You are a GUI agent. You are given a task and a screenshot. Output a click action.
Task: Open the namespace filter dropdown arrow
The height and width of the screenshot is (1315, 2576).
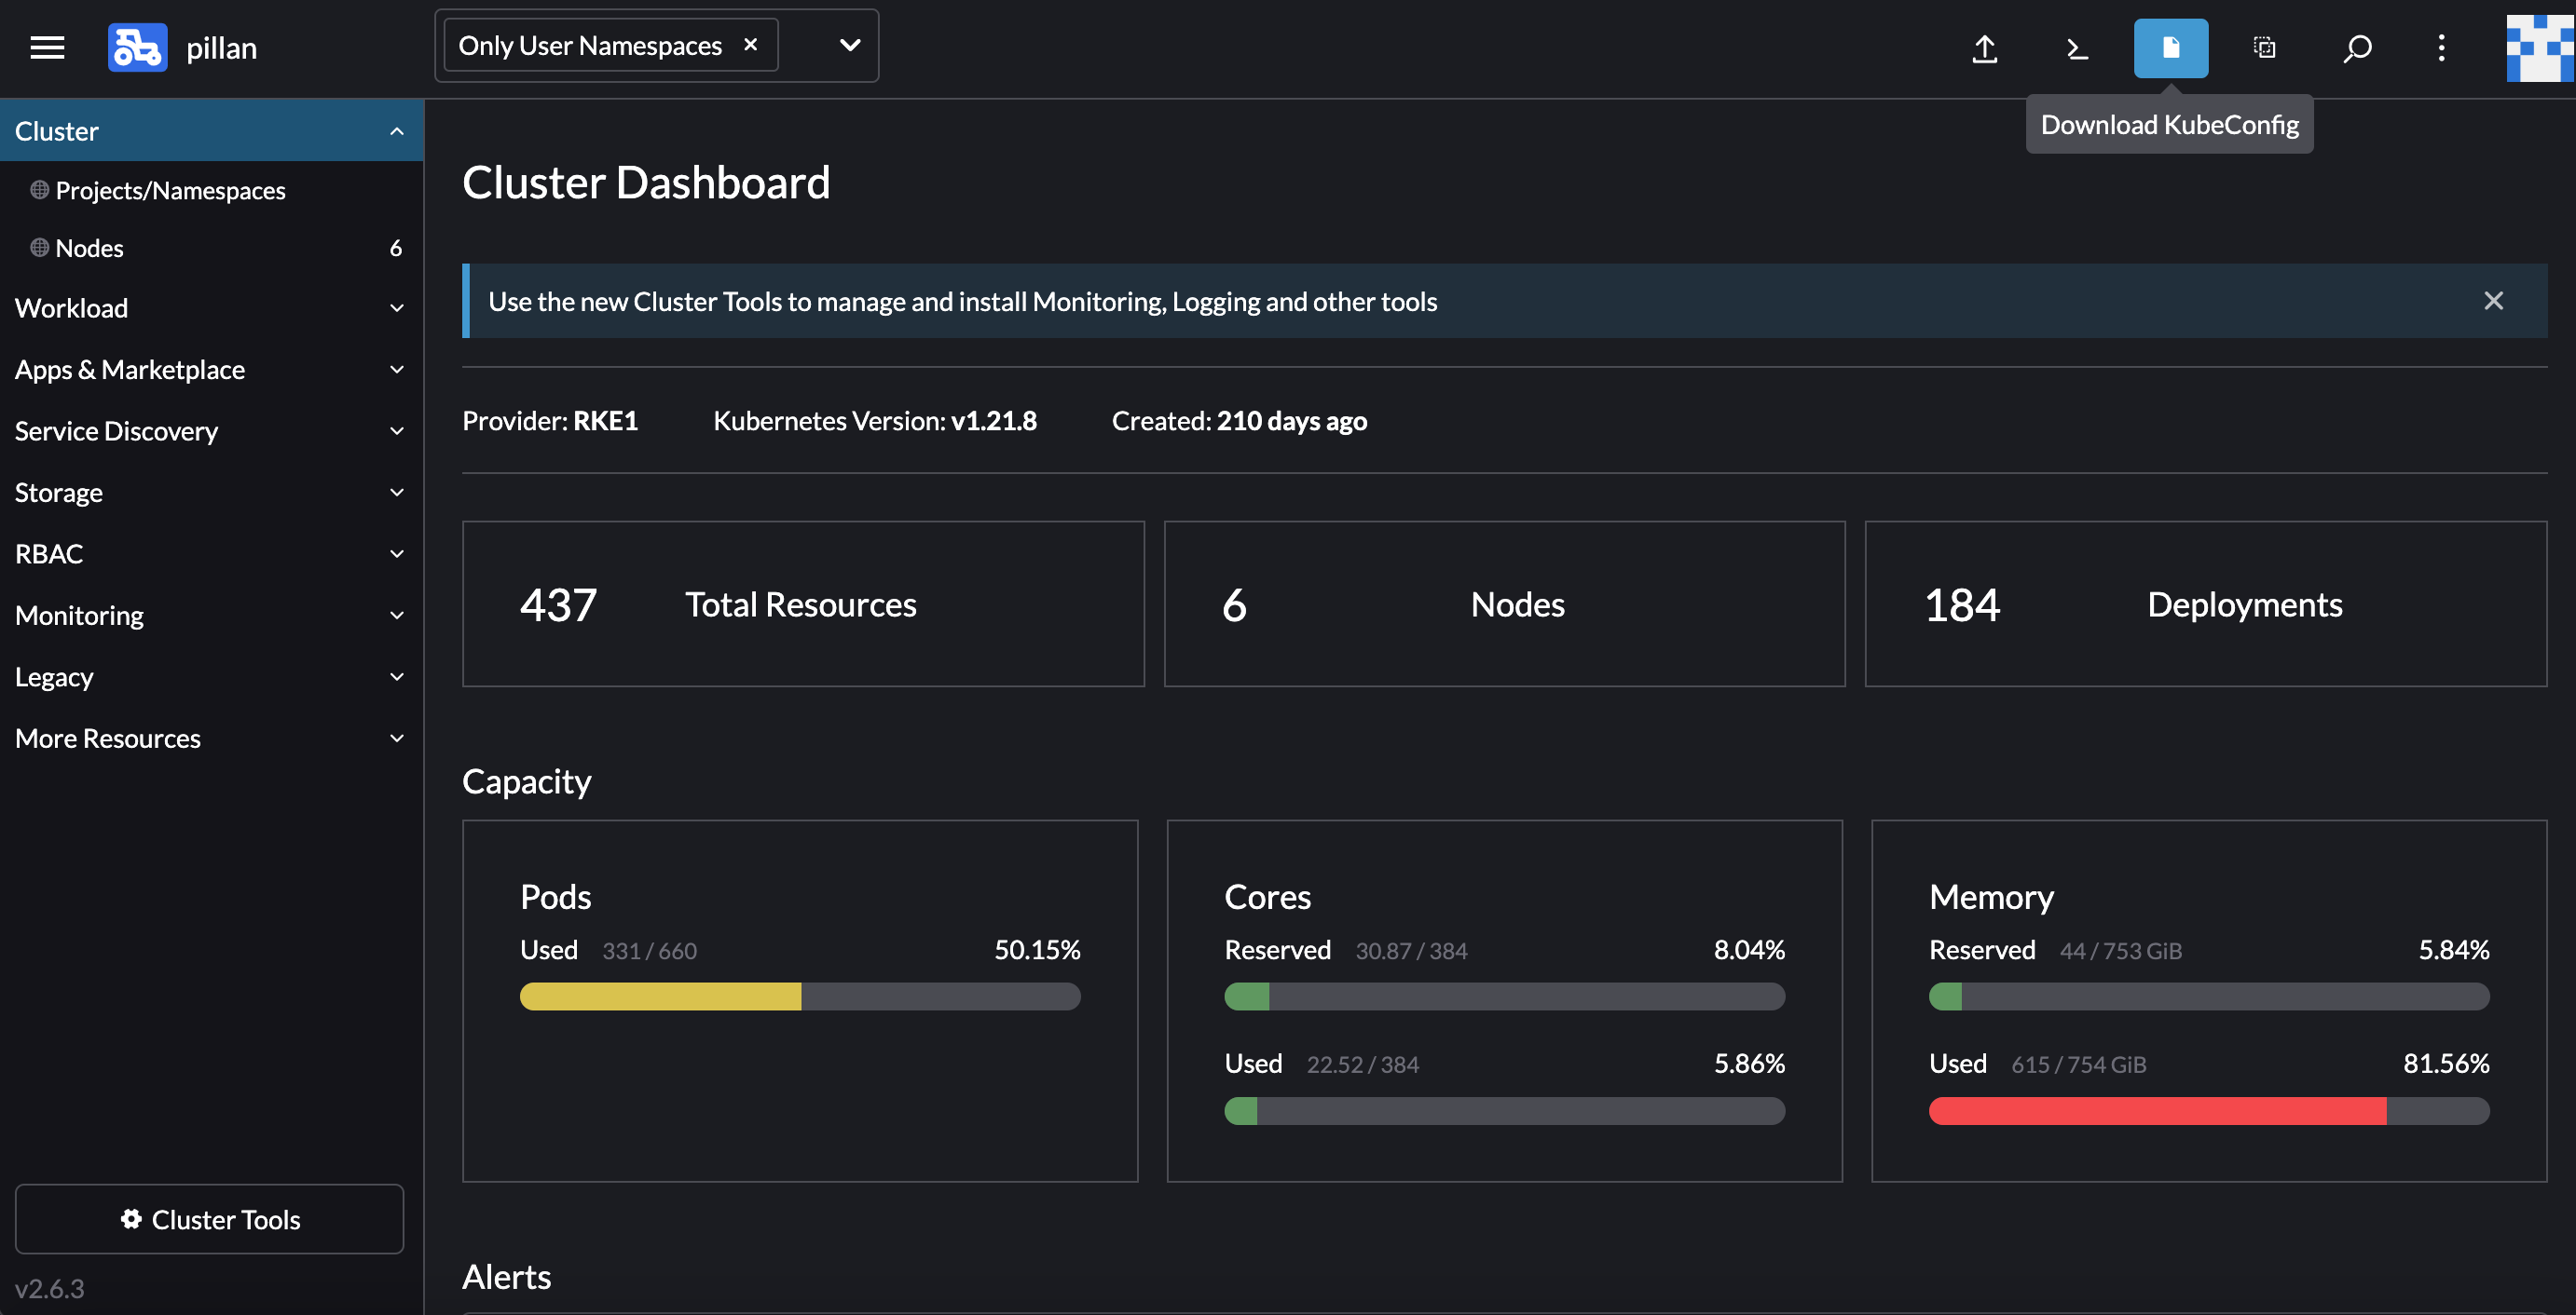tap(849, 45)
